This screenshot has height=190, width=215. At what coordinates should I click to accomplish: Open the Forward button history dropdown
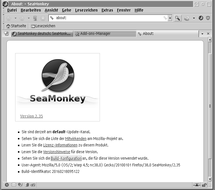(29, 18)
